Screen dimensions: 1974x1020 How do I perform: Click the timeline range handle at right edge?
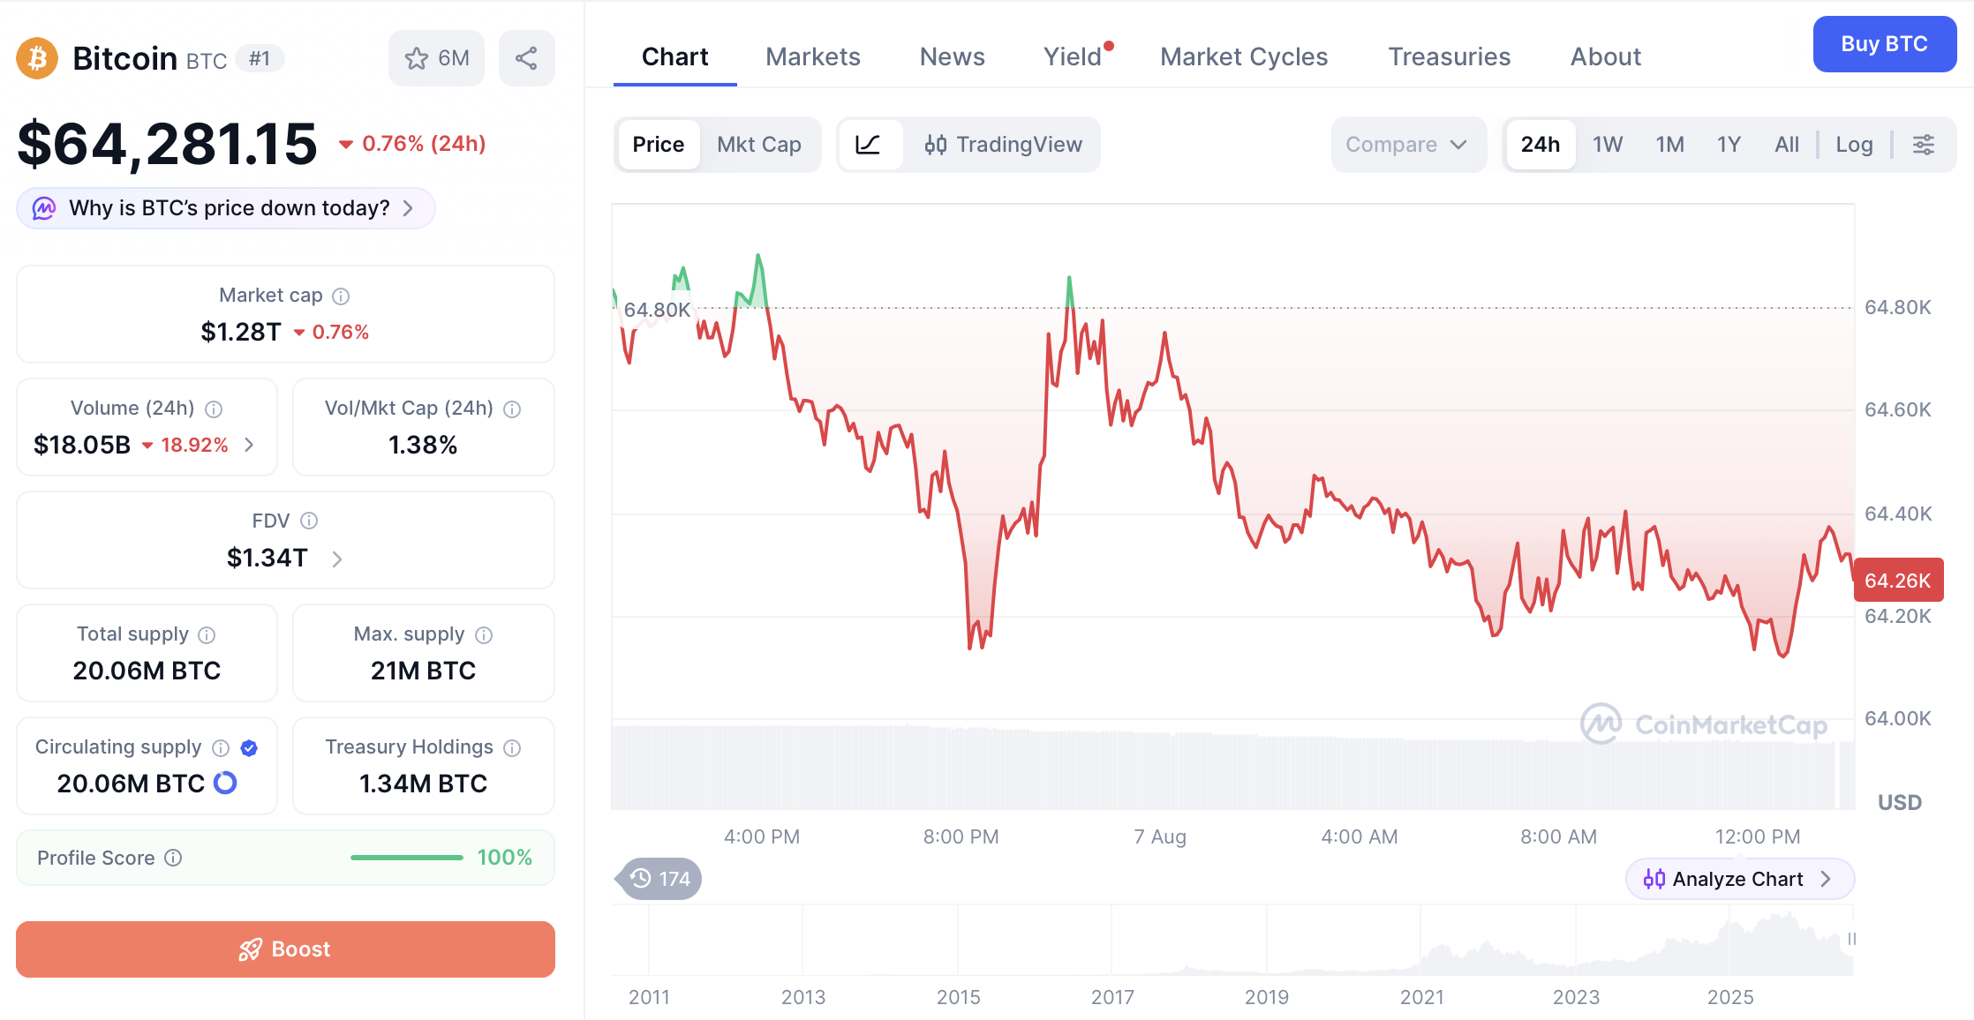click(1852, 939)
